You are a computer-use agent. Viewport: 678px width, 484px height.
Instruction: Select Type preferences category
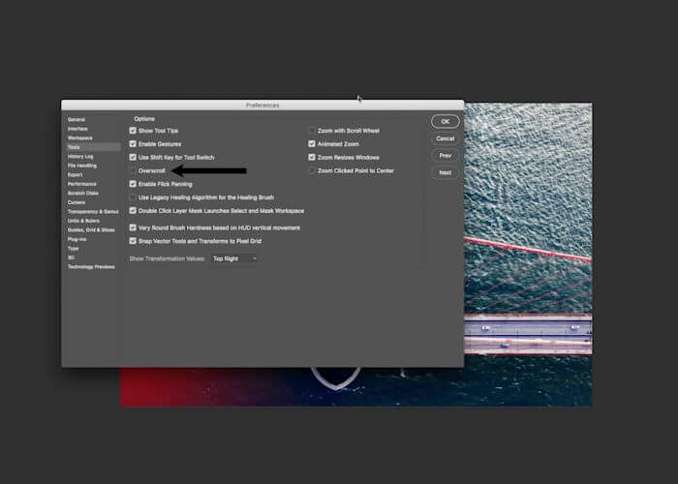[73, 249]
